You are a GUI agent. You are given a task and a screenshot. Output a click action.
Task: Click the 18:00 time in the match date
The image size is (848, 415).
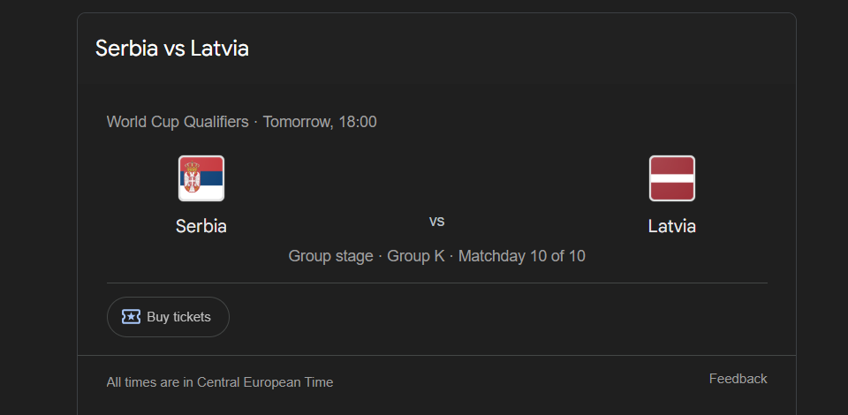pyautogui.click(x=358, y=122)
